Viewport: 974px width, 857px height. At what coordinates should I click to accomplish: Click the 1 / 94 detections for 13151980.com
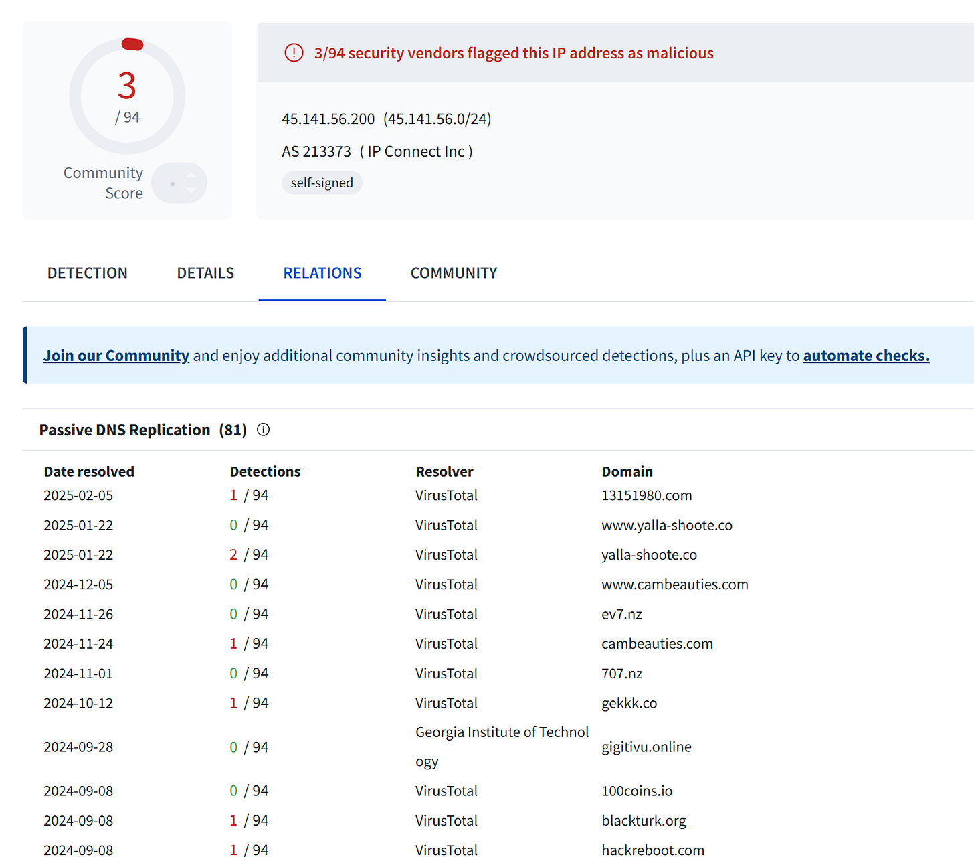point(249,495)
